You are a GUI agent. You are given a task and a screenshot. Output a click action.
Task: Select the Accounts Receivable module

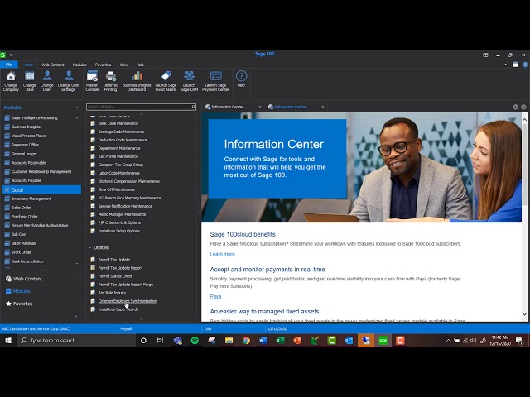(x=29, y=163)
